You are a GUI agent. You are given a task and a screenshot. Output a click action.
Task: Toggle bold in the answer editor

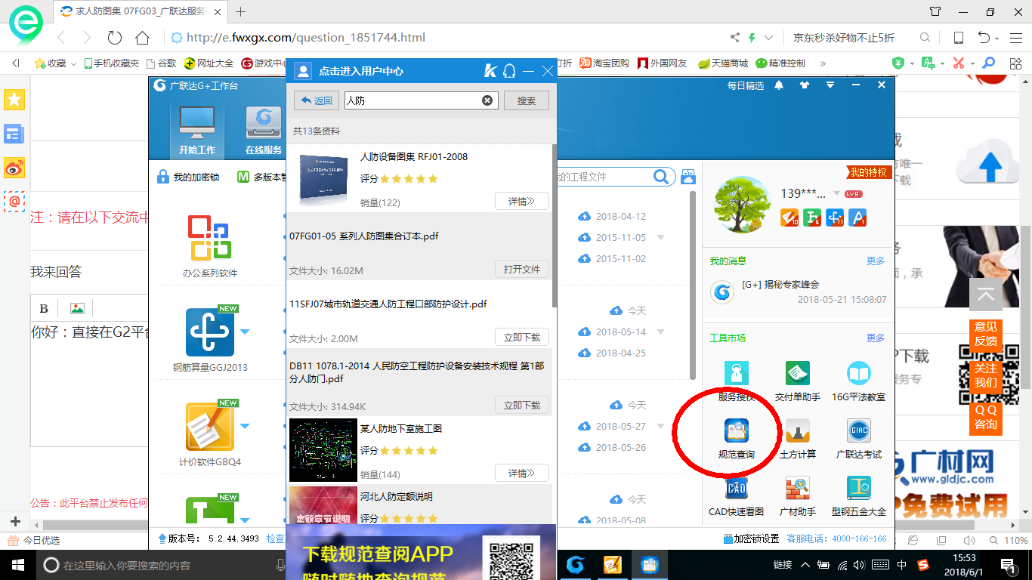(44, 308)
